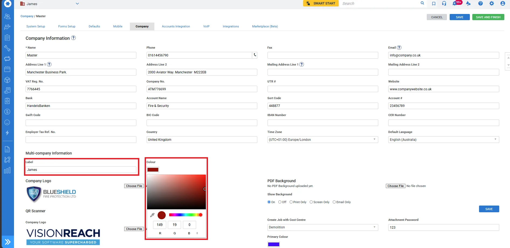Click SAVE button under PDF Background
The image size is (510, 248).
pyautogui.click(x=489, y=209)
